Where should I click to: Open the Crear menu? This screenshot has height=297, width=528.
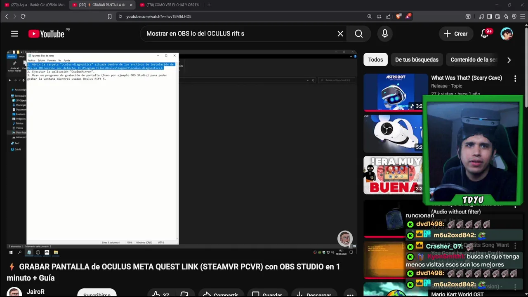pyautogui.click(x=455, y=34)
